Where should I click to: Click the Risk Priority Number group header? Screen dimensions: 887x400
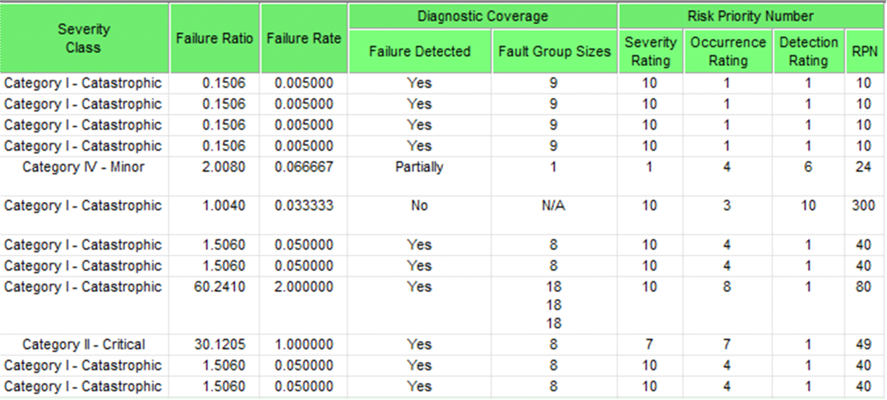click(751, 15)
